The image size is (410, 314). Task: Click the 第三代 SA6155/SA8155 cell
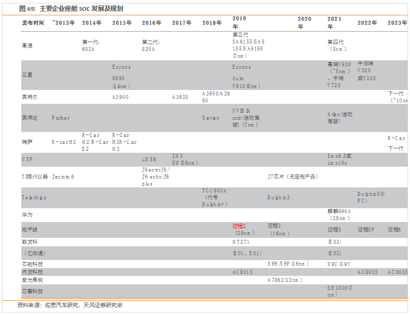[x=248, y=45]
